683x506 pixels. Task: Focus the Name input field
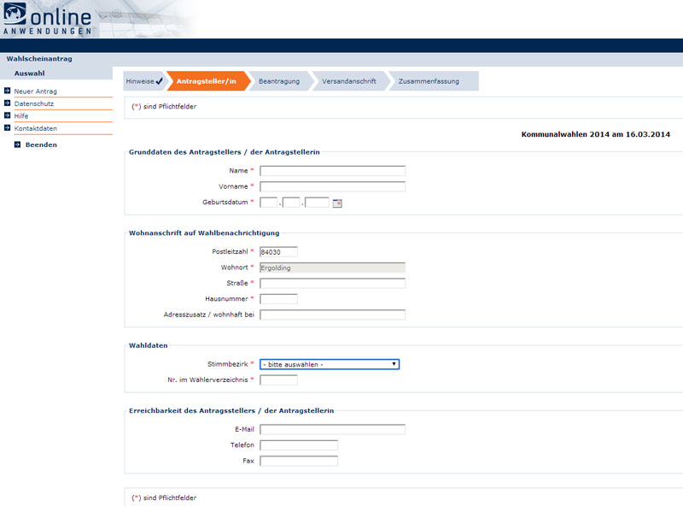pos(332,171)
